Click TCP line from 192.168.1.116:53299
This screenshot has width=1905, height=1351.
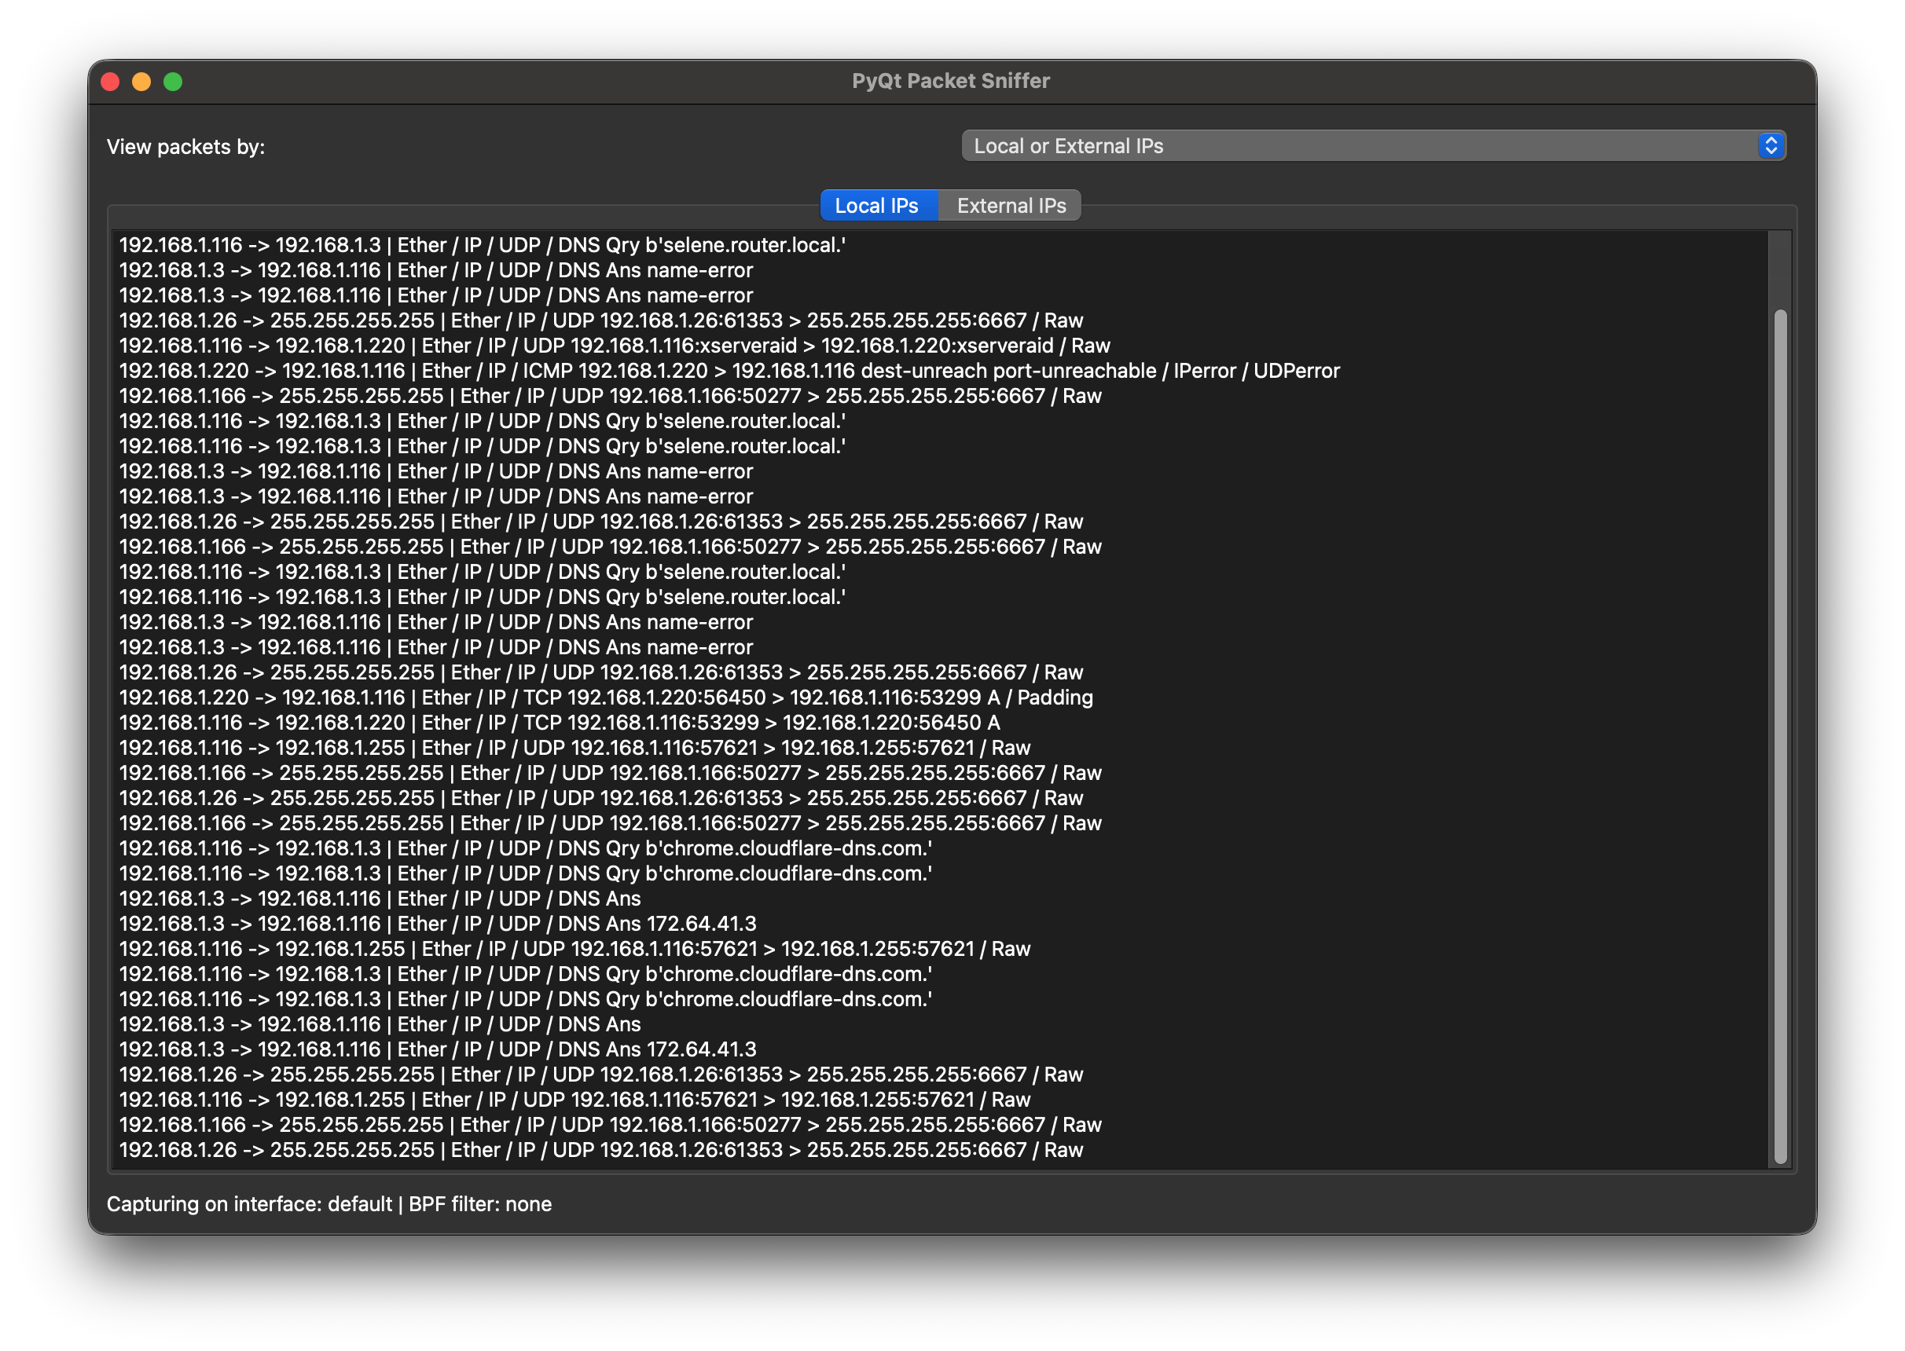click(x=560, y=723)
